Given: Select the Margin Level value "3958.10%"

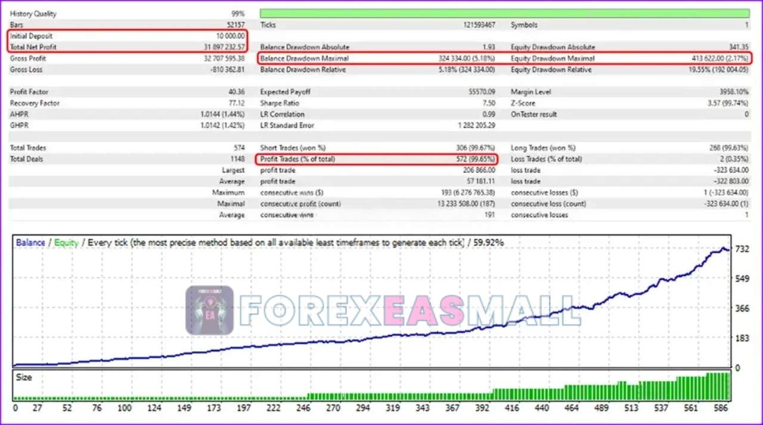Looking at the screenshot, I should (x=734, y=92).
